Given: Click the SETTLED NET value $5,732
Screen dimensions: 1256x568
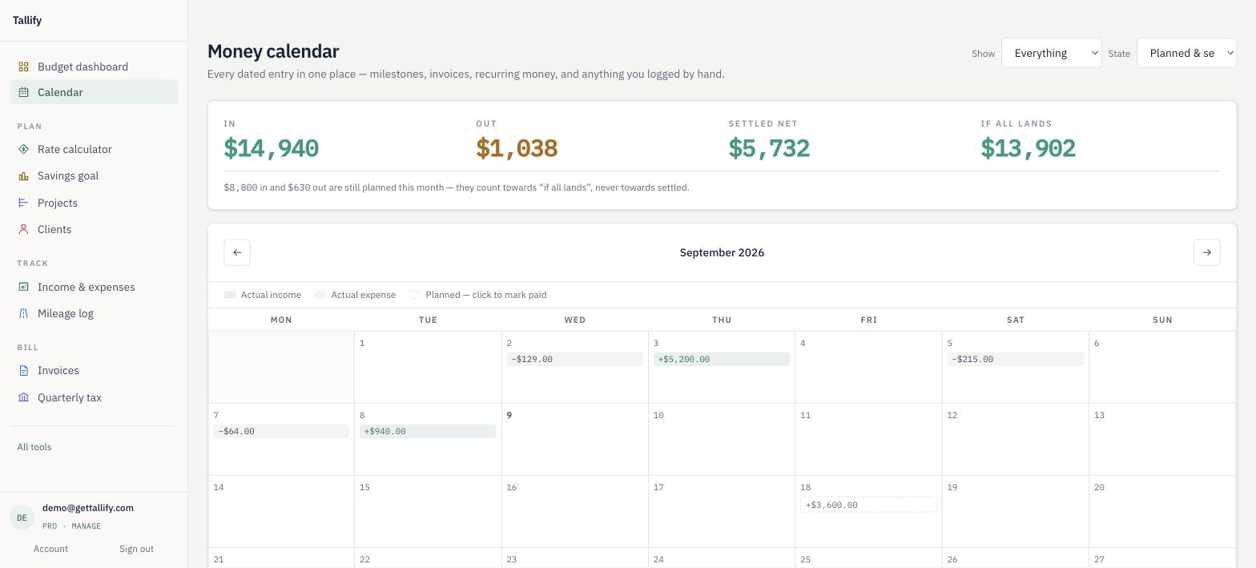Looking at the screenshot, I should point(769,148).
